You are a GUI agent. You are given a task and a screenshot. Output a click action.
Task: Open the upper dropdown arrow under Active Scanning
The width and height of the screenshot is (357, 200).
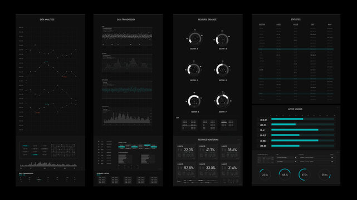click(x=296, y=158)
